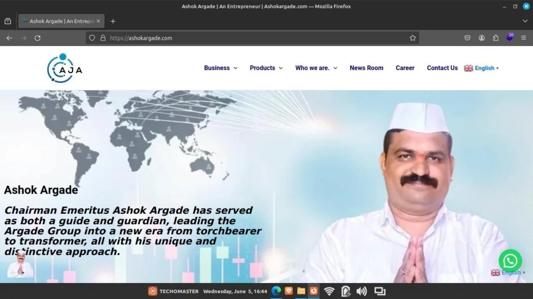Click the small Ashok Argade portrait thumbnail
Image resolution: width=533 pixels, height=299 pixels.
(x=20, y=264)
